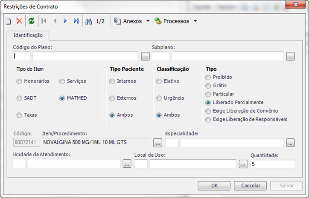This screenshot has width=309, height=198.
Task: Go to the previous record
Action: point(55,21)
